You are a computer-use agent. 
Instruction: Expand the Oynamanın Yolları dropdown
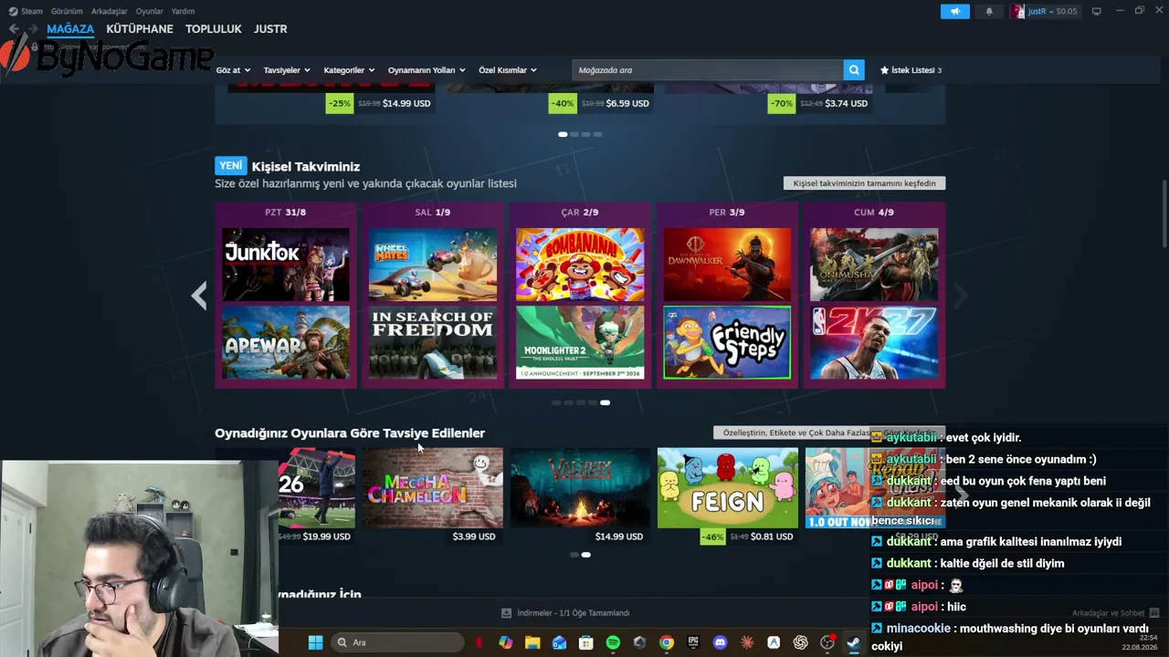[x=427, y=70]
